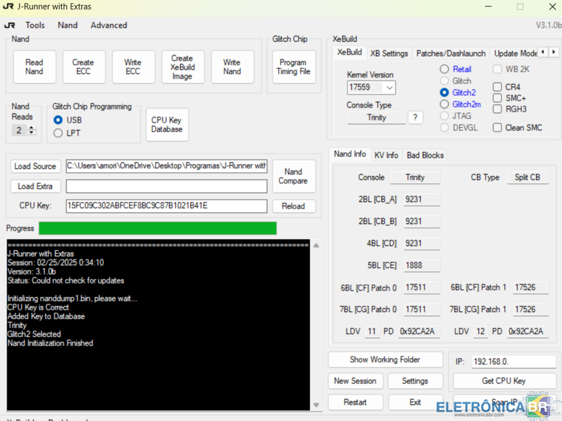Click Create XeBuild Image button
The width and height of the screenshot is (562, 421).
[182, 67]
